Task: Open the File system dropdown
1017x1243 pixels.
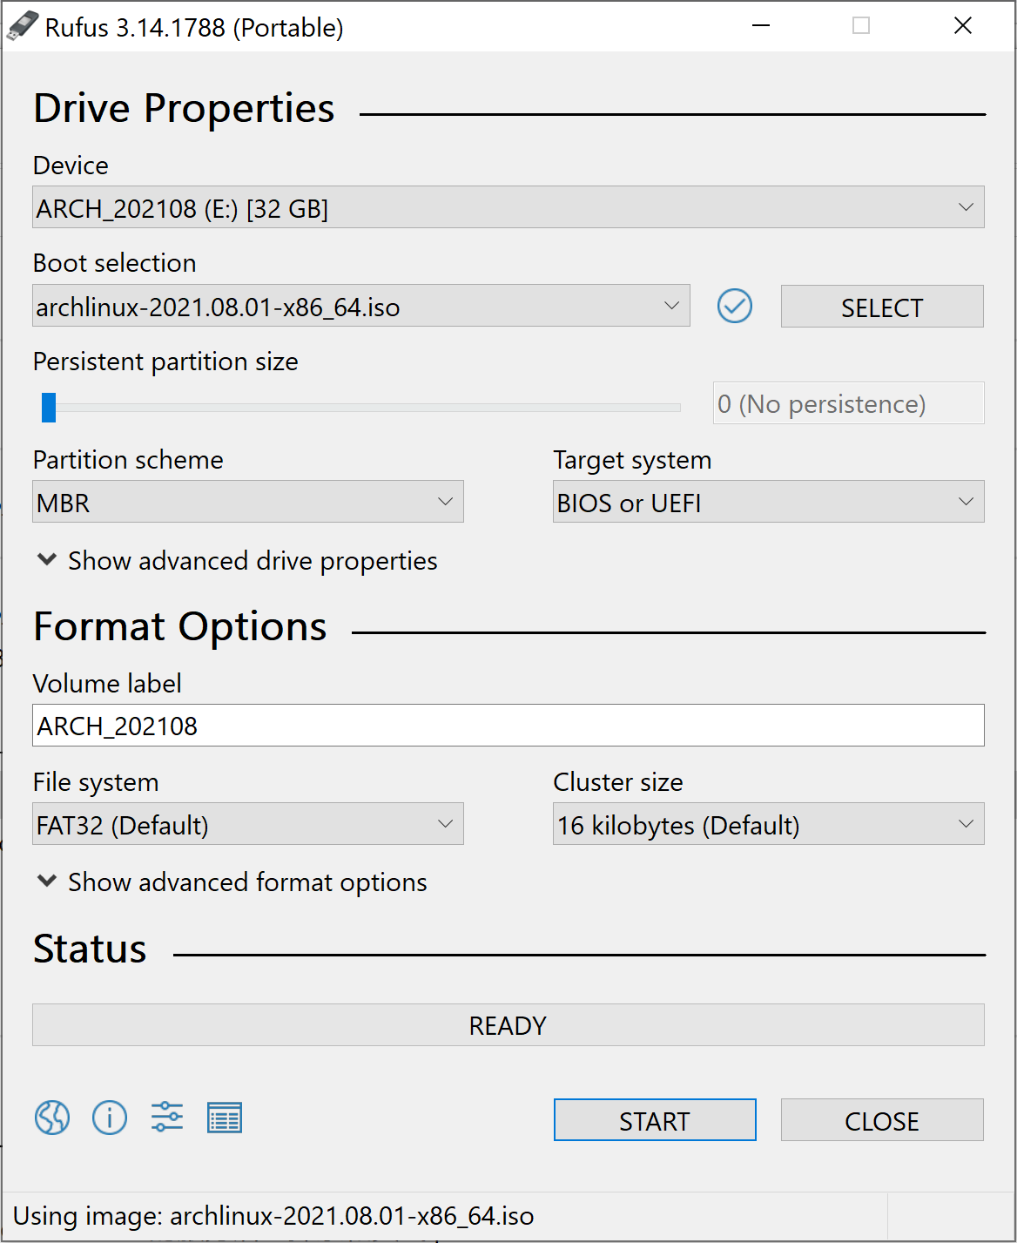Action: [248, 824]
